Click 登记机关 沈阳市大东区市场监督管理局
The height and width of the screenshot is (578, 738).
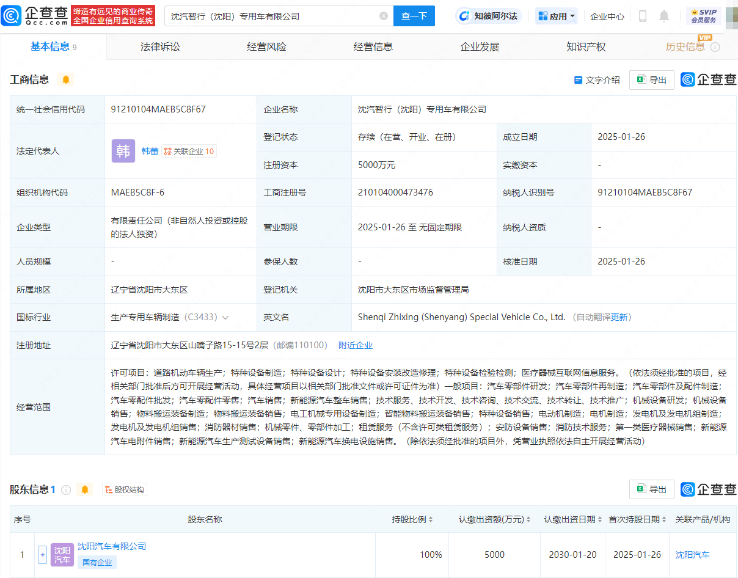tap(413, 290)
